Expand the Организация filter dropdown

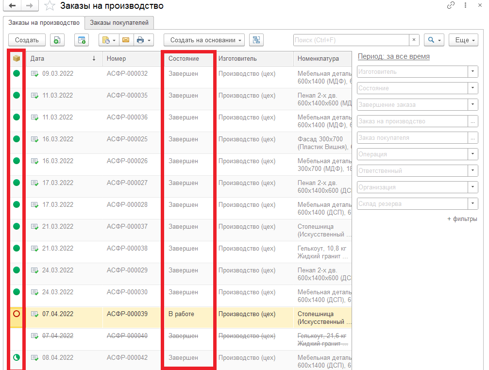[473, 187]
